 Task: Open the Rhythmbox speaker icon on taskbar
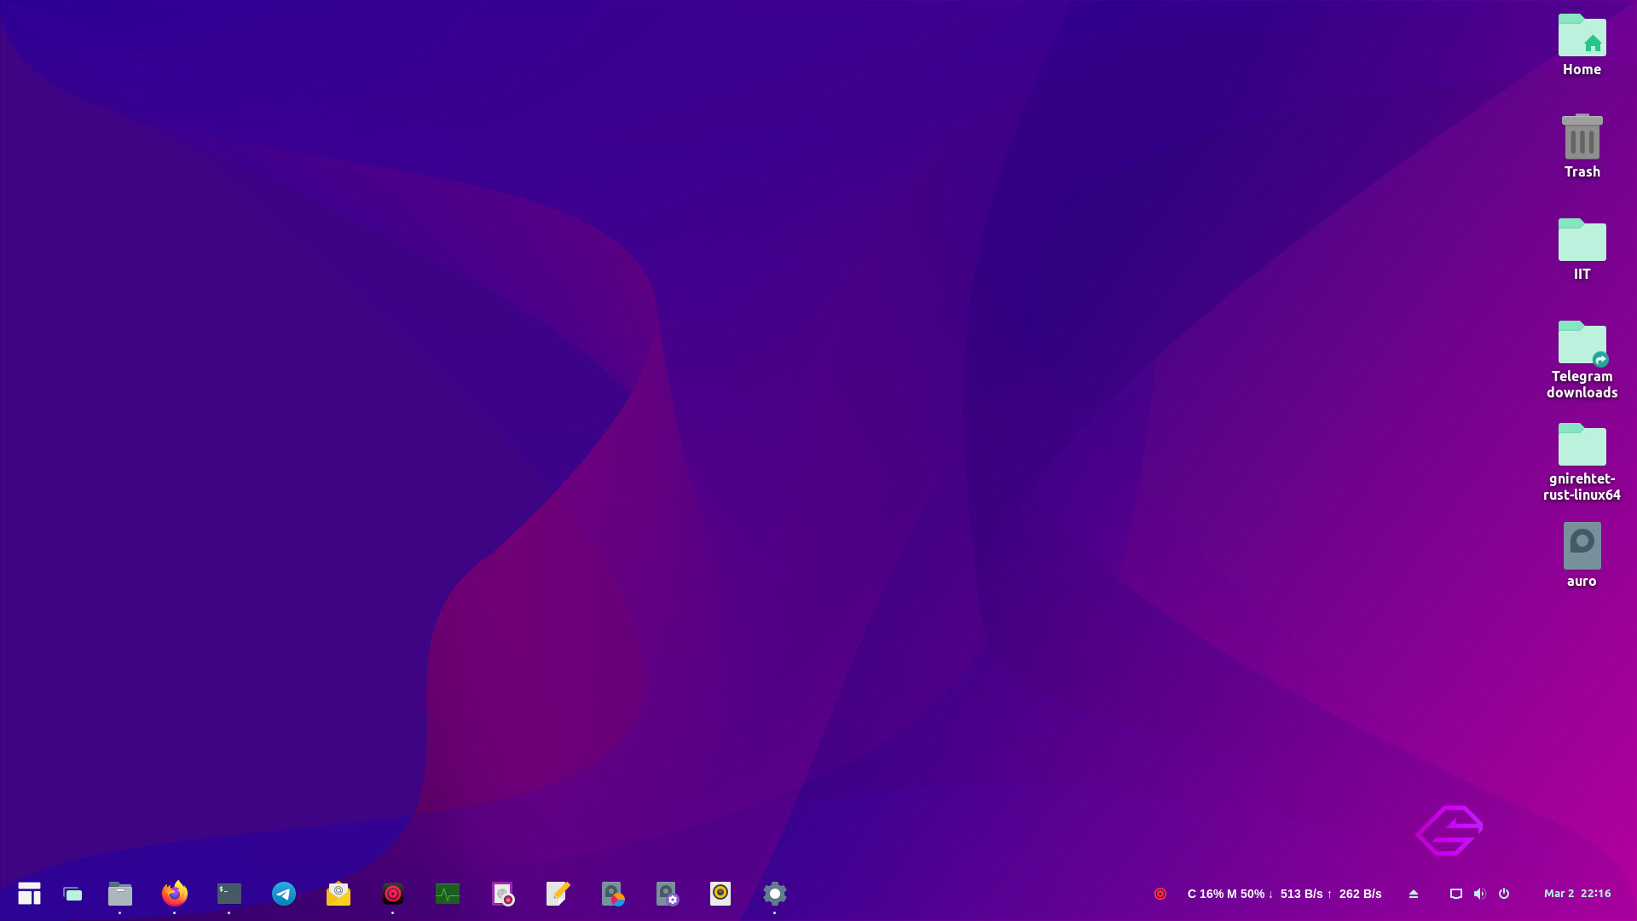coord(720,894)
